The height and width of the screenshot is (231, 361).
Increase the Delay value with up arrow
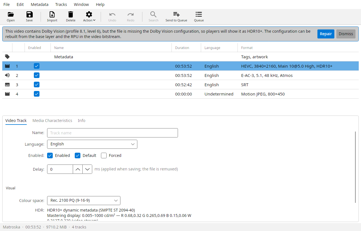point(78,169)
